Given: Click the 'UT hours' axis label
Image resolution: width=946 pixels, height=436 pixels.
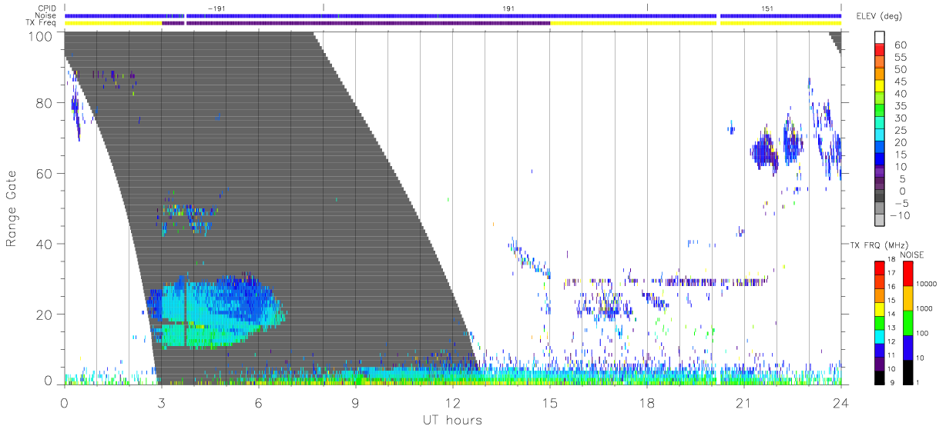Looking at the screenshot, I should pyautogui.click(x=452, y=420).
